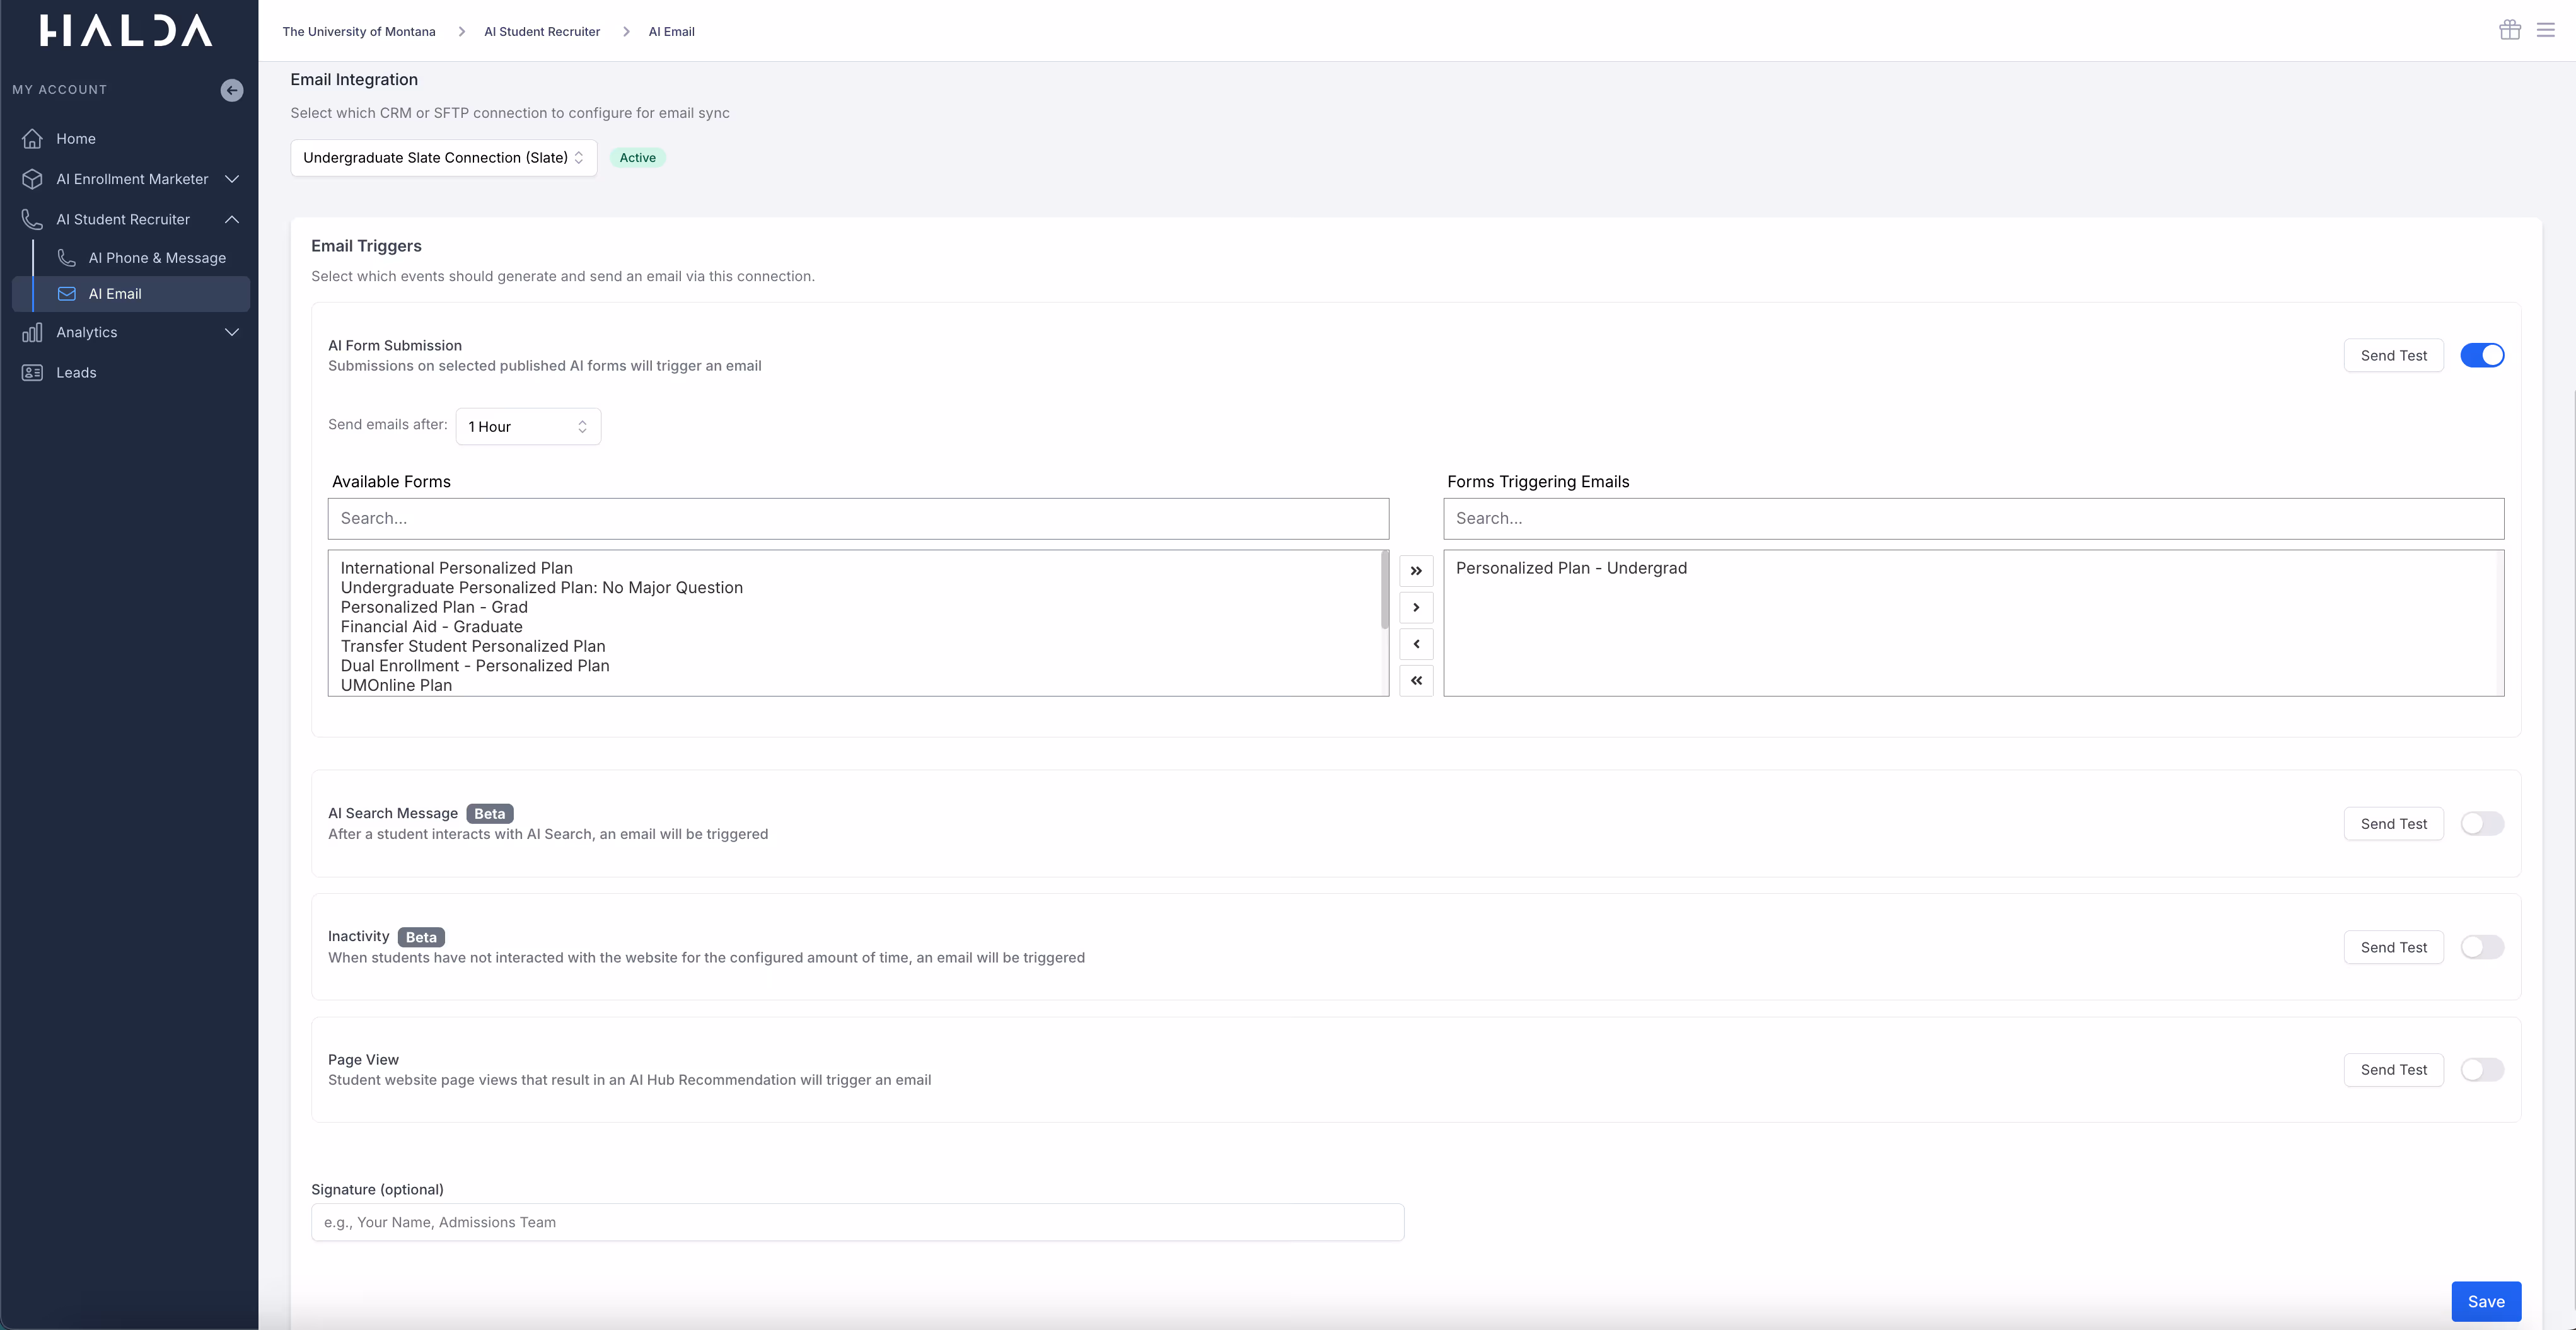The width and height of the screenshot is (2576, 1330).
Task: Open the Send emails after dropdown
Action: coord(528,426)
